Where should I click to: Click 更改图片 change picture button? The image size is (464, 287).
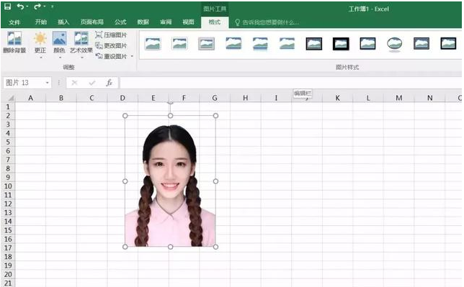pyautogui.click(x=111, y=45)
